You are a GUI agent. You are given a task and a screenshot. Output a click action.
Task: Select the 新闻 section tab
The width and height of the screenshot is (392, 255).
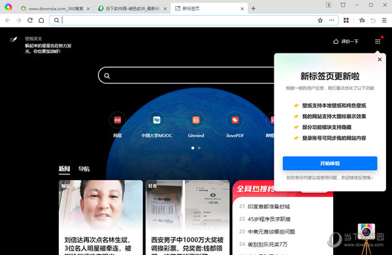pyautogui.click(x=64, y=169)
